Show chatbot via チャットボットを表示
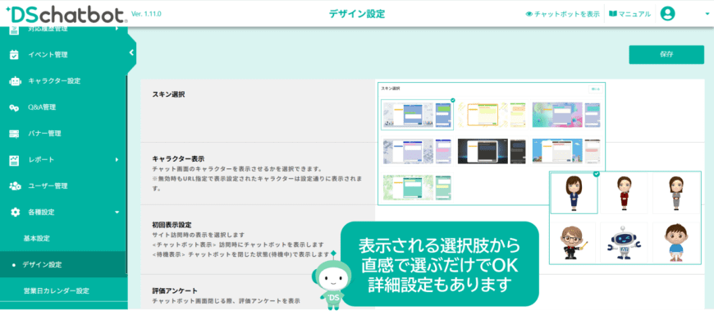714x311 pixels. (x=566, y=14)
